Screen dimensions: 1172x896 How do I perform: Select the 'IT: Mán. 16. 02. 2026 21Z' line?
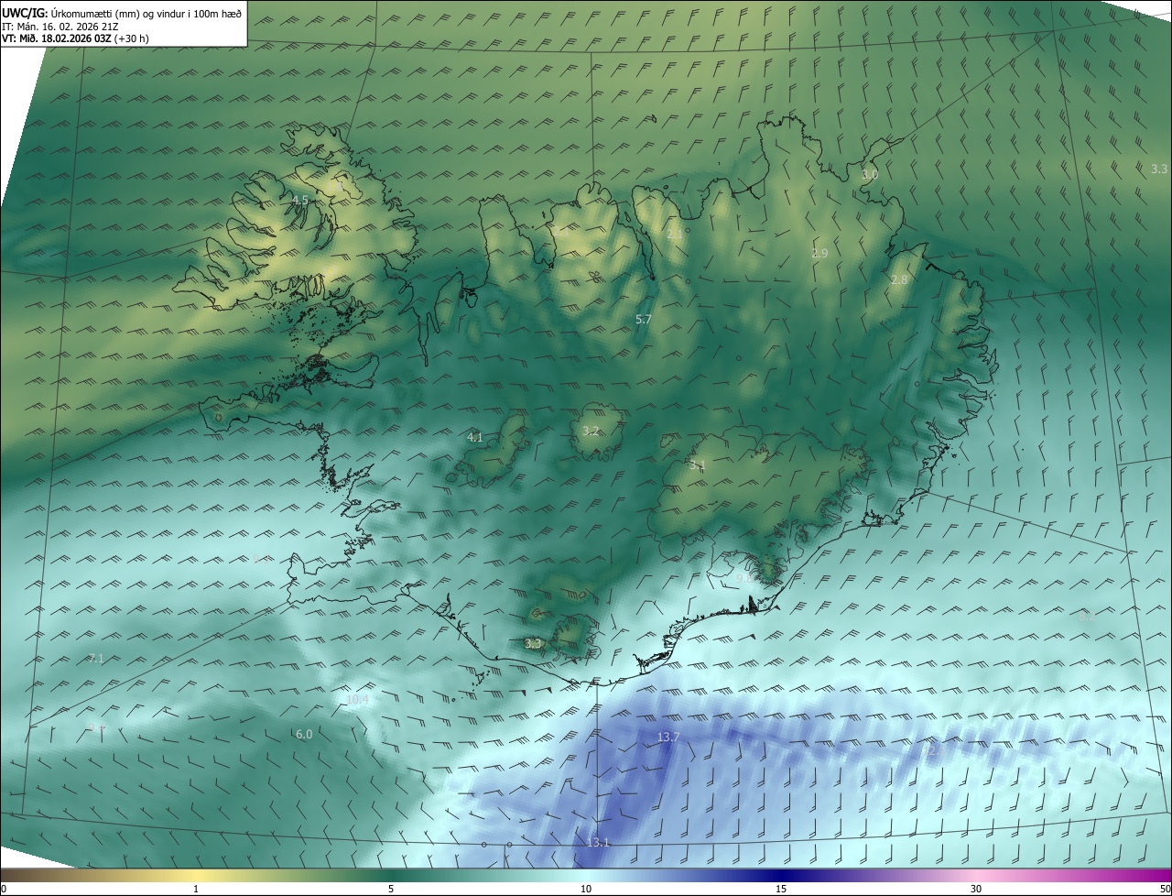60,27
